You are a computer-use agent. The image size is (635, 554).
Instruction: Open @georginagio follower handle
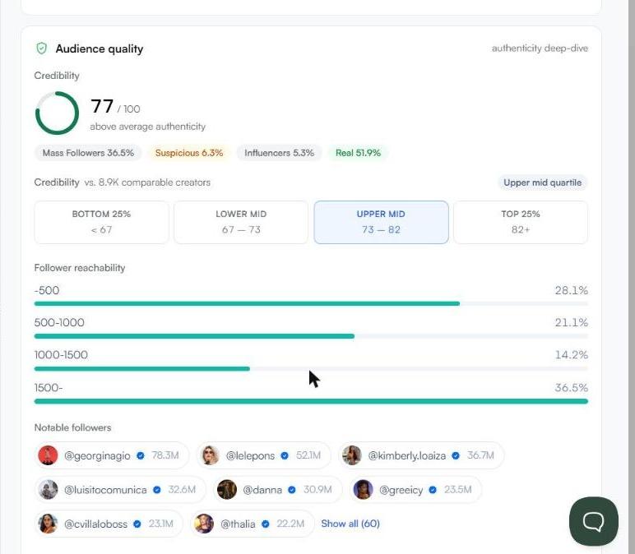[97, 455]
